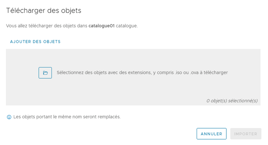Image resolution: width=268 pixels, height=145 pixels.
Task: Click the same-name replacement warning text
Action: pos(67,117)
